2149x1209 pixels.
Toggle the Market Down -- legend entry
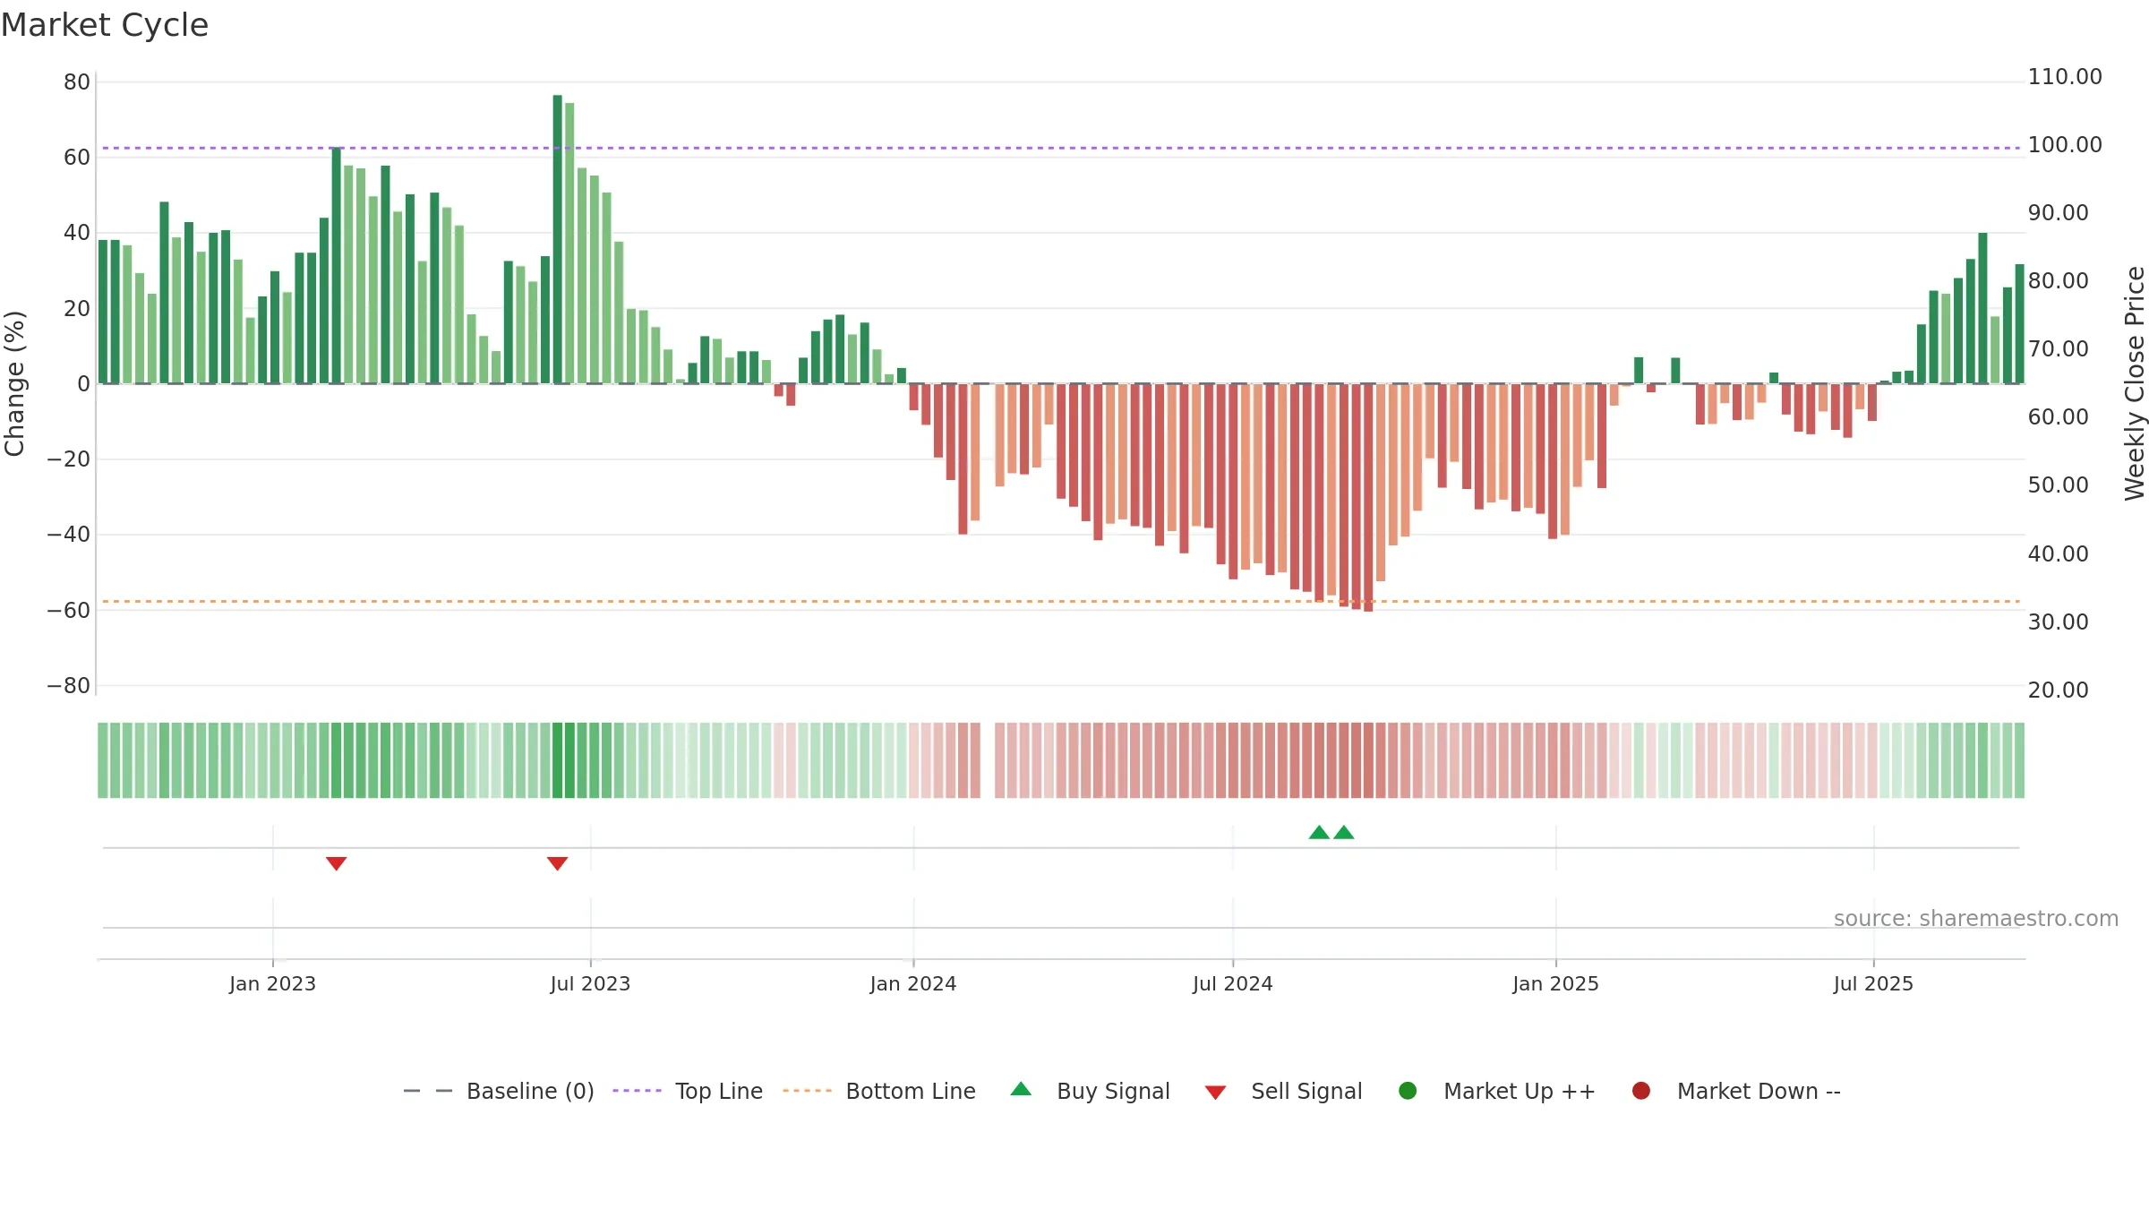[x=1736, y=1091]
